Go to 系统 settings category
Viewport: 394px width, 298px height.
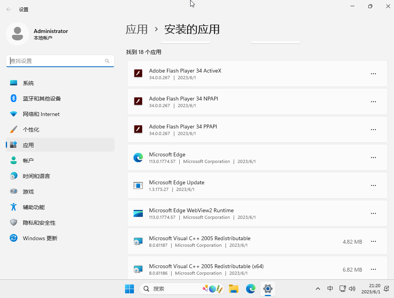[x=60, y=83]
